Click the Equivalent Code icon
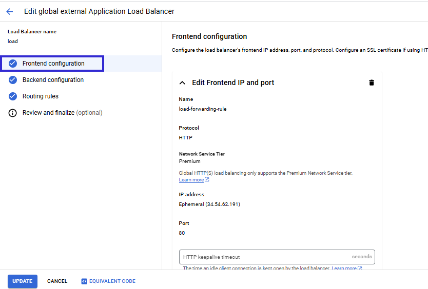 [84, 281]
